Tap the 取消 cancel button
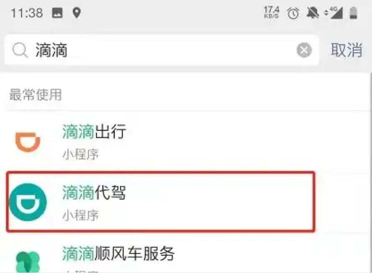Screen dimensions: 372x273 click(x=347, y=50)
